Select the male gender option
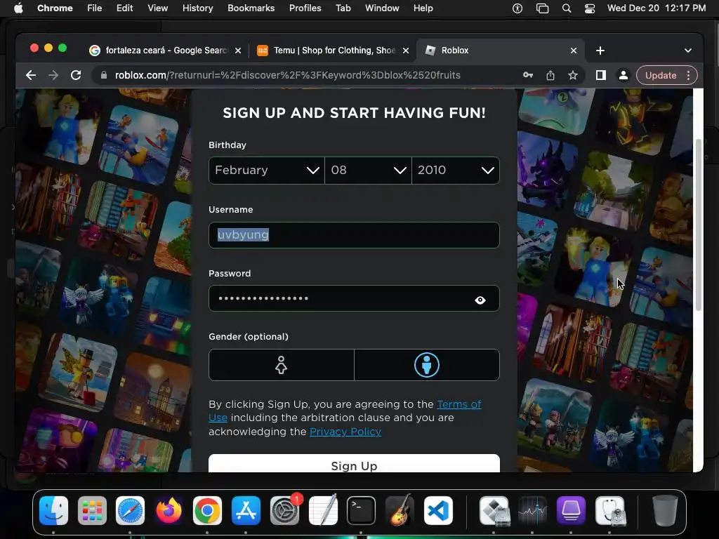Image resolution: width=719 pixels, height=539 pixels. click(427, 365)
